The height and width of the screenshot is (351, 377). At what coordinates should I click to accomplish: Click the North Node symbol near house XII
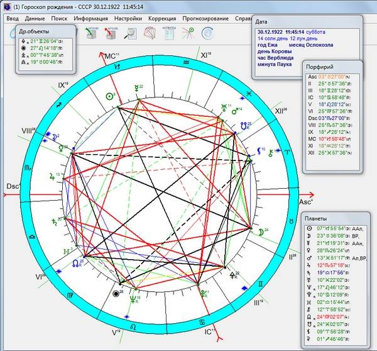tap(245, 126)
